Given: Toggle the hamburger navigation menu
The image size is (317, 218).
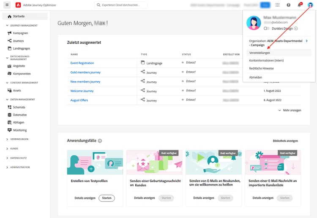Looking at the screenshot, I should tap(7, 5).
